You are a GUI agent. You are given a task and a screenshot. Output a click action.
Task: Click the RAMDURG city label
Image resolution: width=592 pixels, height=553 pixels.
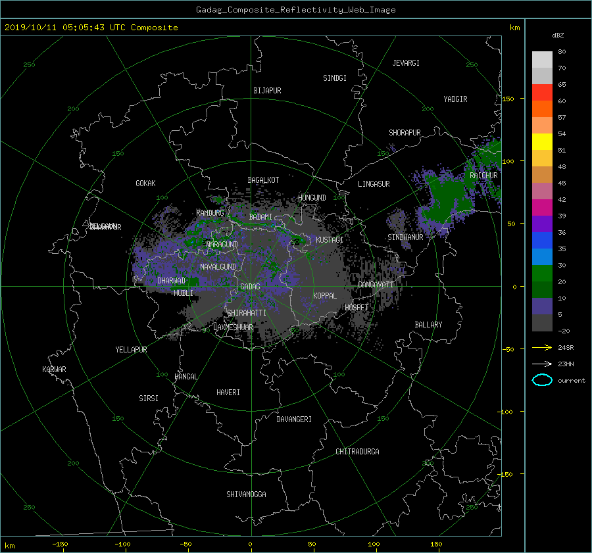(x=210, y=213)
